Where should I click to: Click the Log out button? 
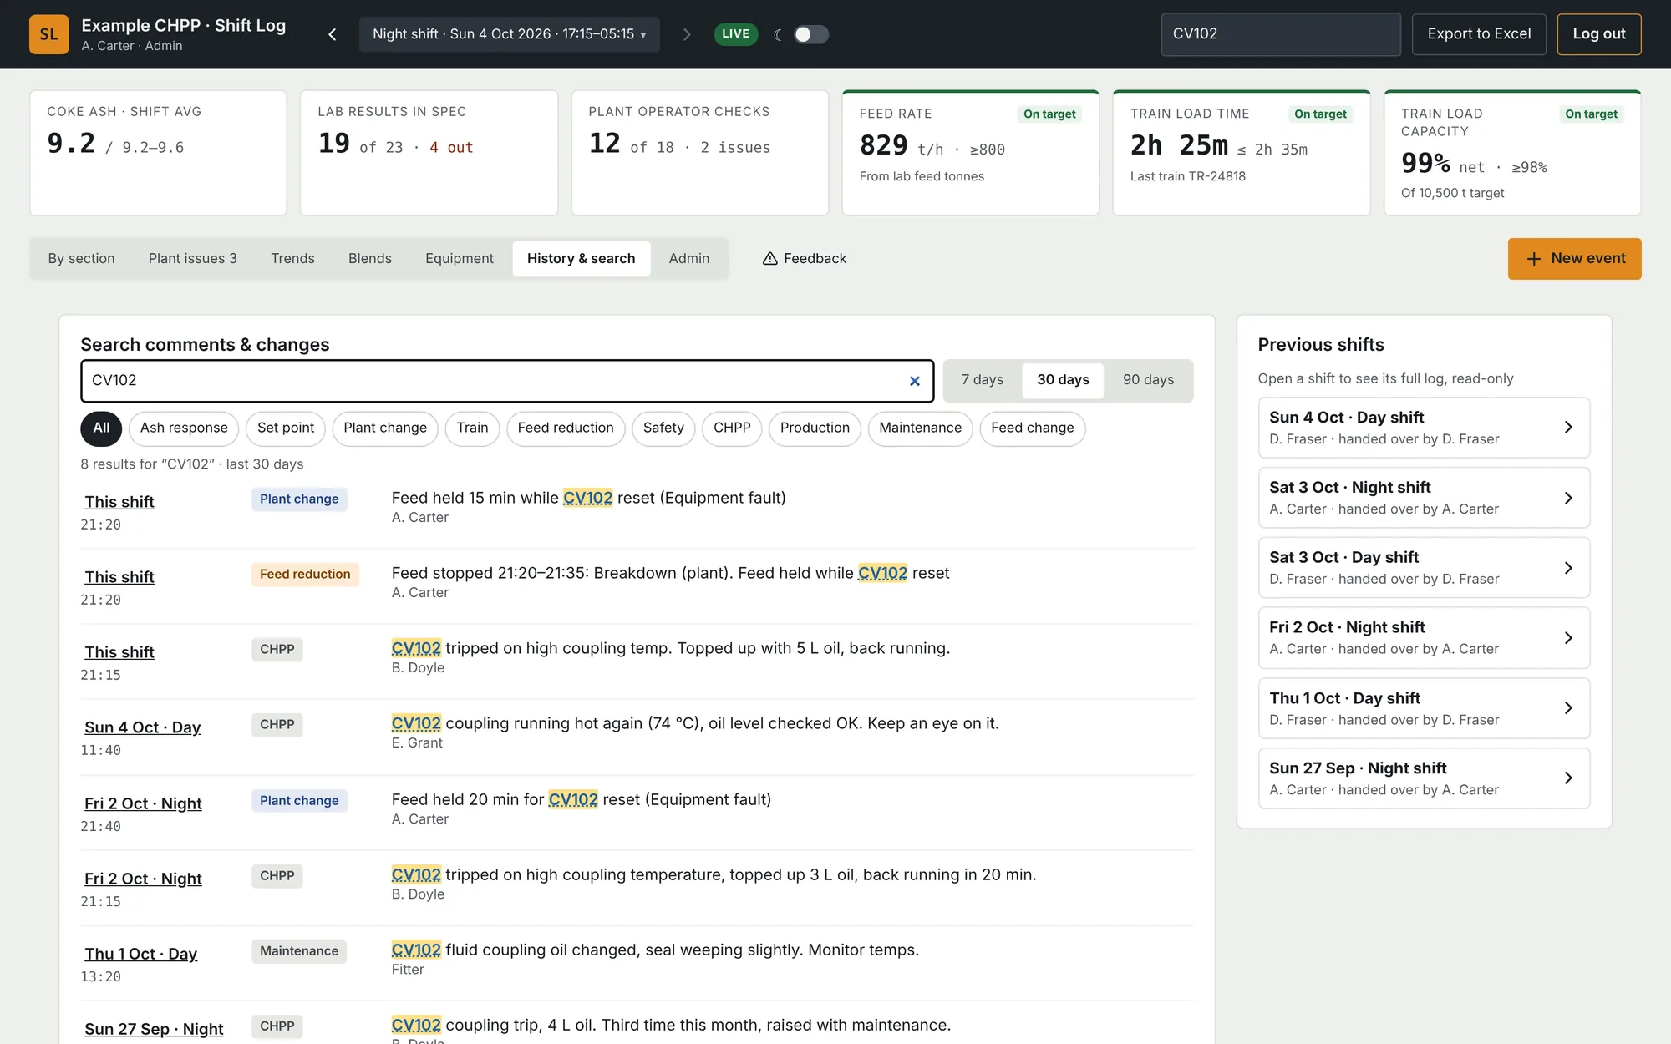(1599, 34)
